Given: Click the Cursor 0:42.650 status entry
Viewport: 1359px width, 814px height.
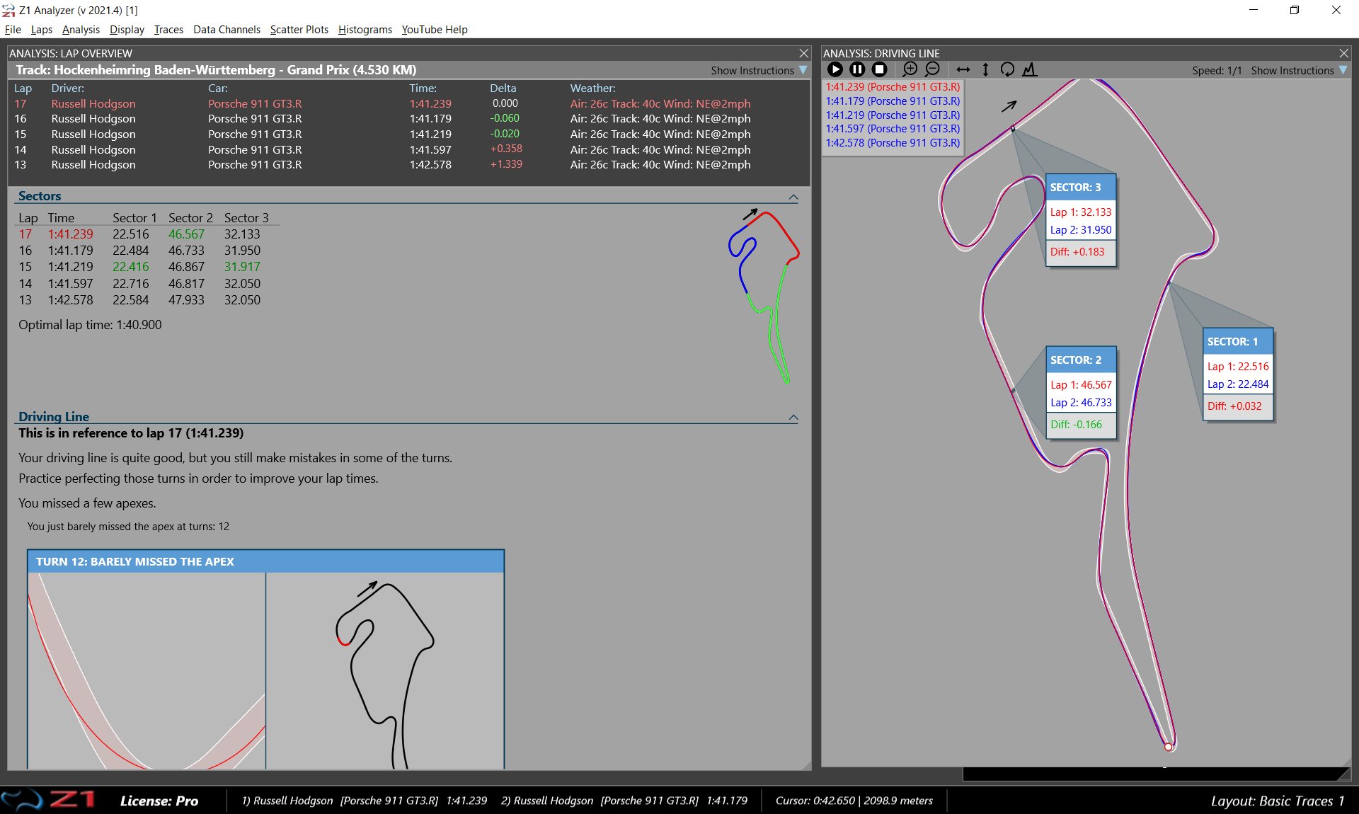Looking at the screenshot, I should pyautogui.click(x=854, y=801).
